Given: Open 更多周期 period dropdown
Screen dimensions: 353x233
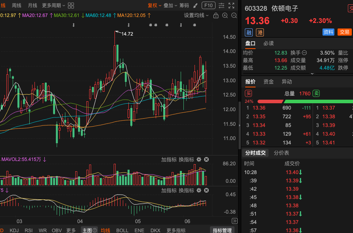Looking at the screenshot, I should coord(53,6).
